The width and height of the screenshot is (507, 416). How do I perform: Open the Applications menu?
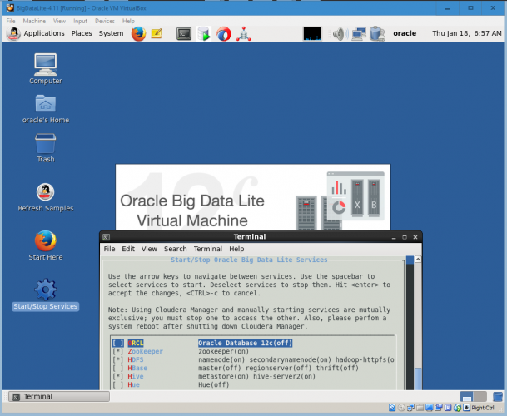point(44,33)
